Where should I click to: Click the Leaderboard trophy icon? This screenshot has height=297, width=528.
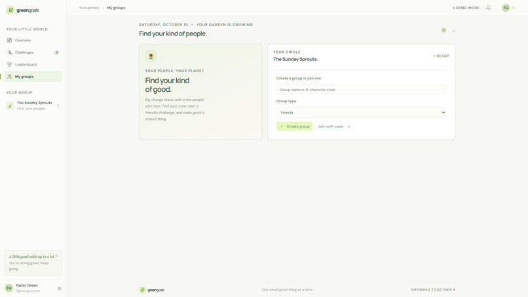coord(9,64)
